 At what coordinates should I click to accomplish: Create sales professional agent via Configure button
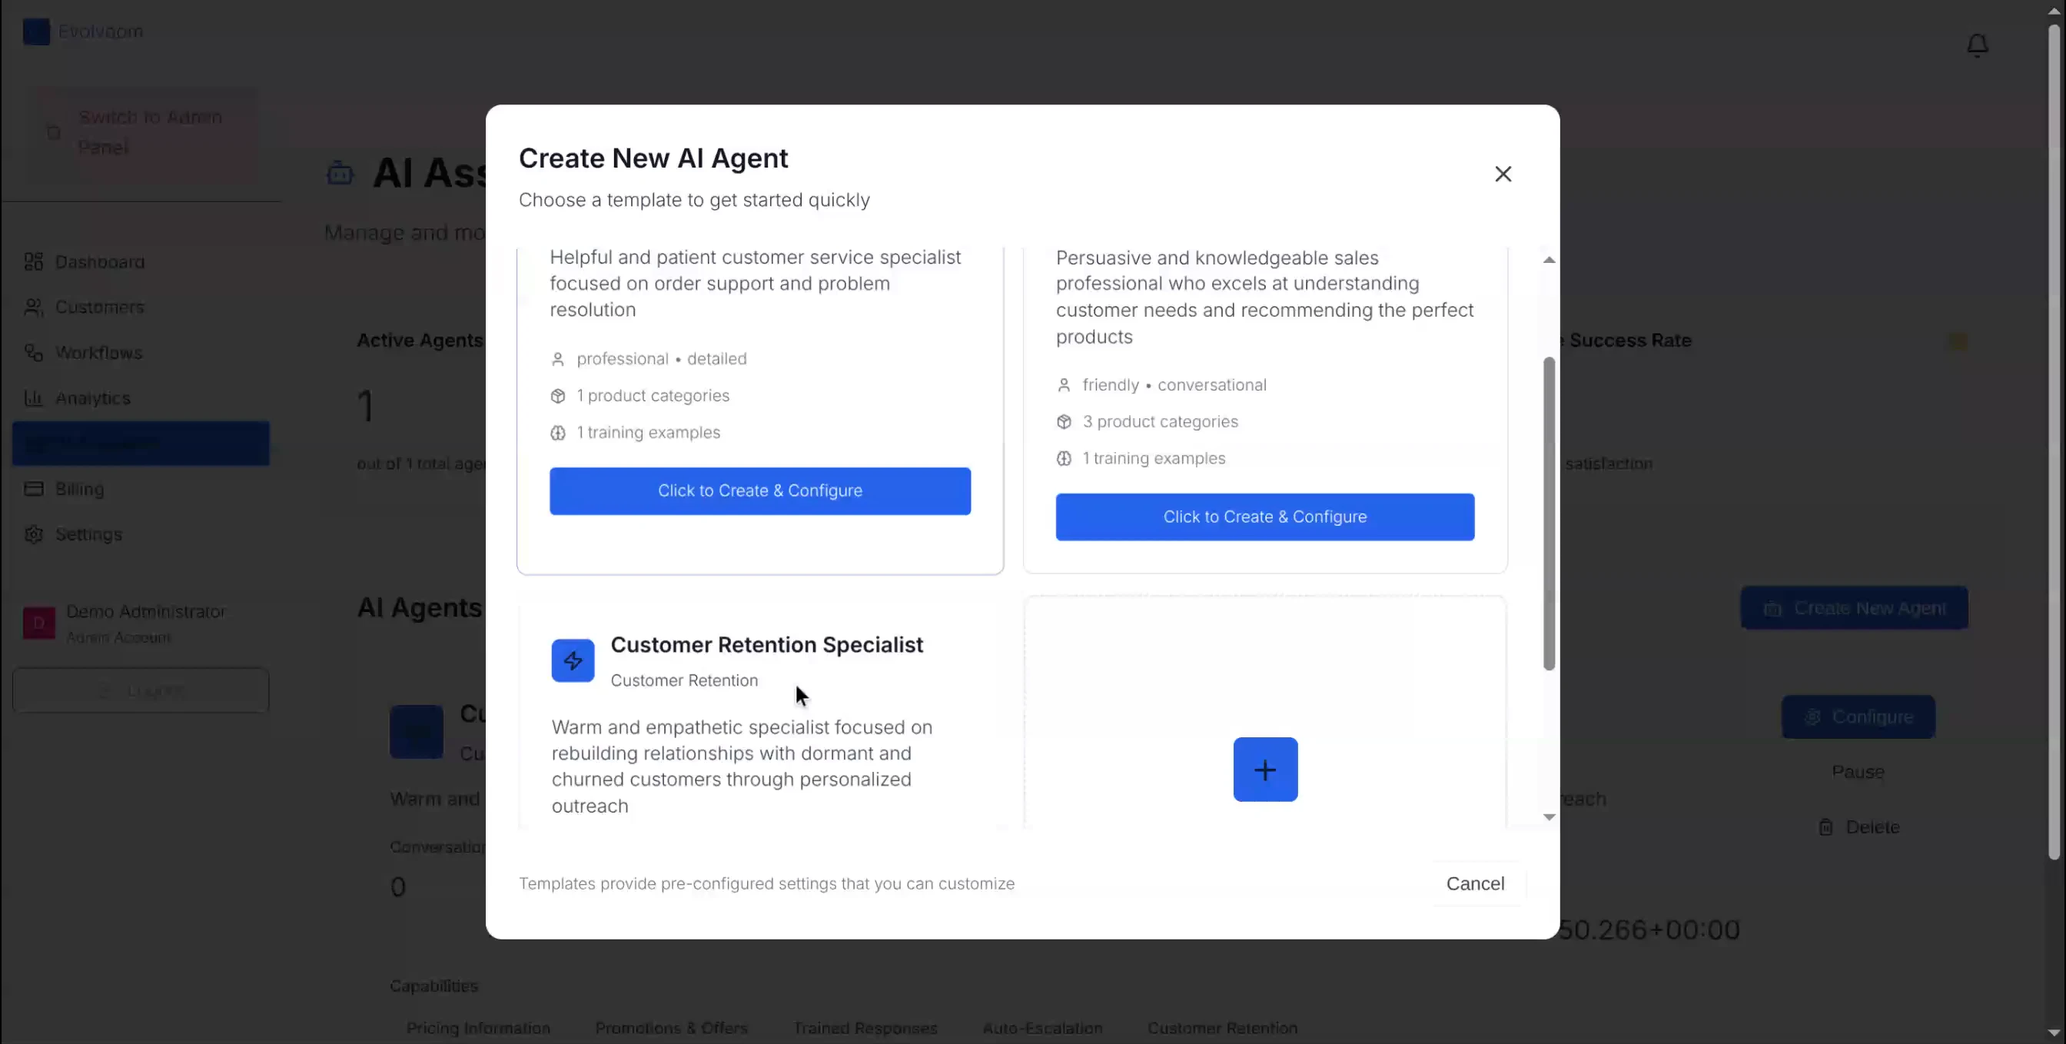[x=1264, y=517]
